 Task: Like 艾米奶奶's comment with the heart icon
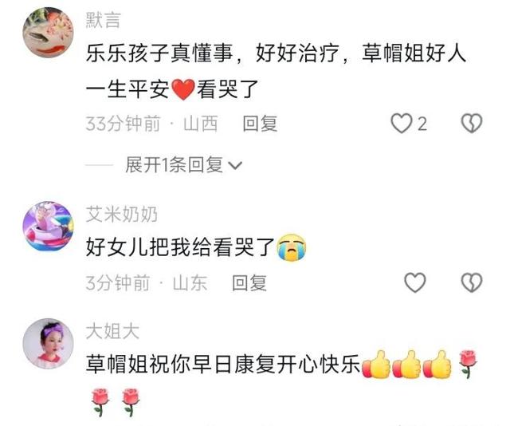(415, 282)
